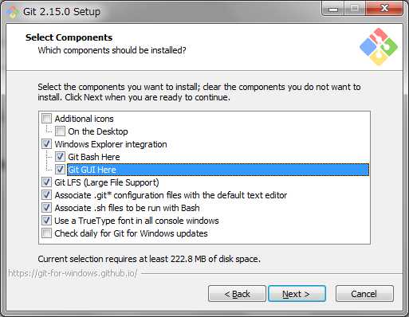409x317 pixels.
Task: Disable Git LFS (Large File Support)
Action: (46, 182)
